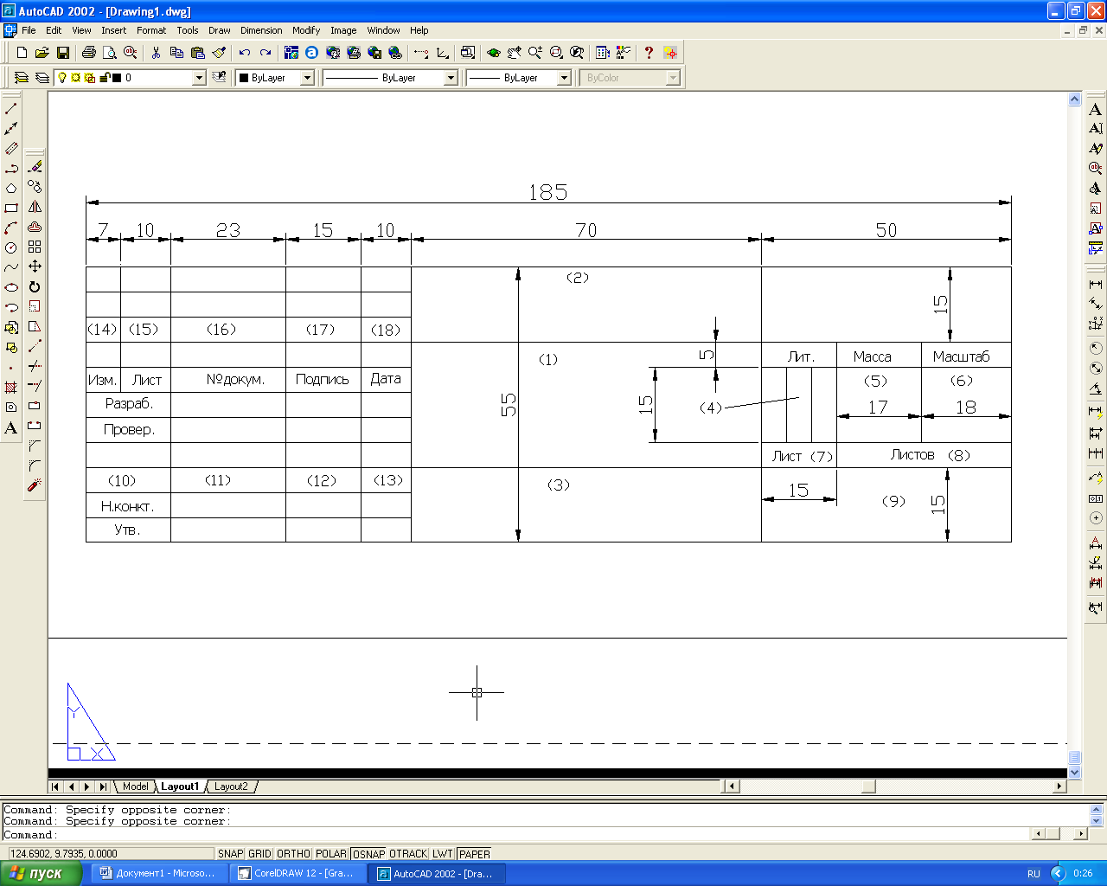Expand the ByLayer color dropdown

[307, 78]
